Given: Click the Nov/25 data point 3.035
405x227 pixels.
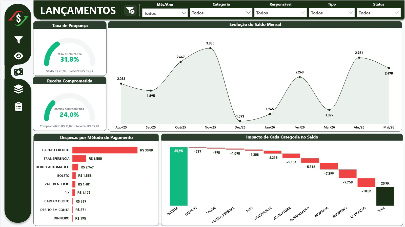Looking at the screenshot, I should click(x=210, y=48).
